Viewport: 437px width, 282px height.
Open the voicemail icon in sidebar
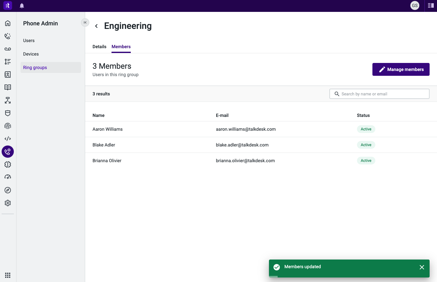(x=8, y=49)
